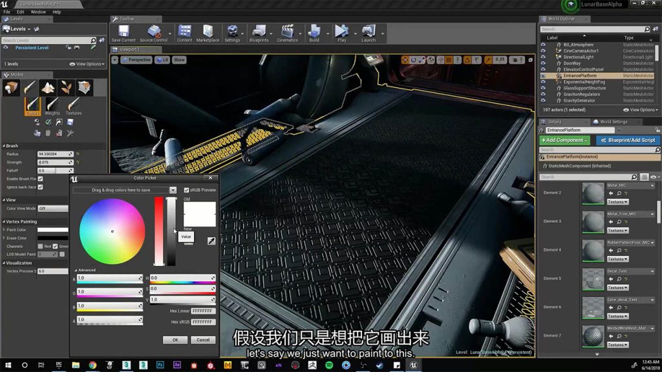Click the Save Current toolbar icon
The width and height of the screenshot is (662, 372).
click(123, 32)
